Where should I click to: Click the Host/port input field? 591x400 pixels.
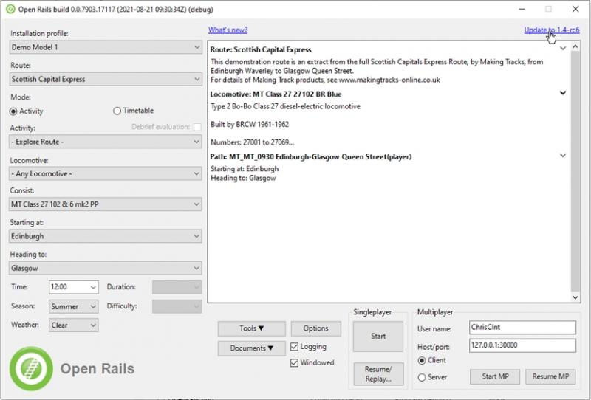pyautogui.click(x=522, y=345)
